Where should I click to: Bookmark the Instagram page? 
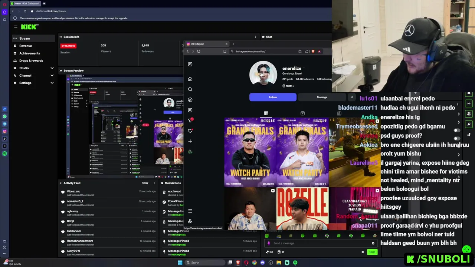[x=225, y=51]
